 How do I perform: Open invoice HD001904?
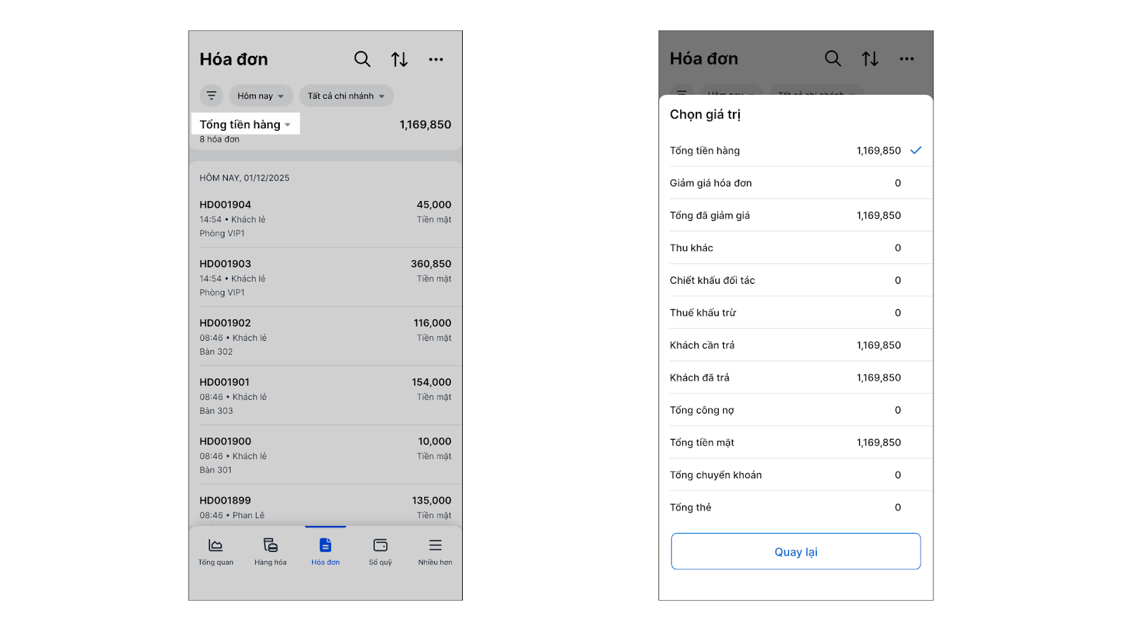(x=325, y=218)
